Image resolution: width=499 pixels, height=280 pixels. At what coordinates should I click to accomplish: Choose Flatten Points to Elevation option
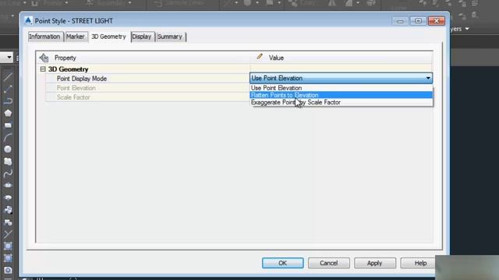[x=342, y=95]
